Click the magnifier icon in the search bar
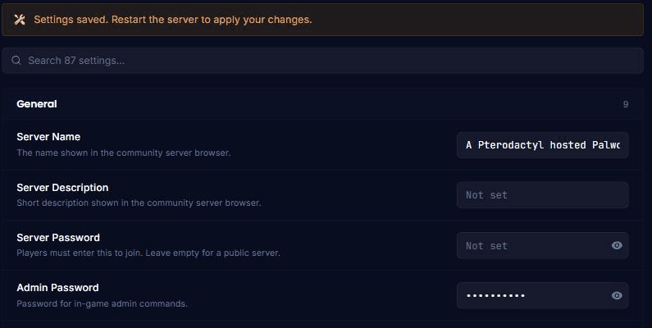The image size is (652, 328). click(x=16, y=61)
